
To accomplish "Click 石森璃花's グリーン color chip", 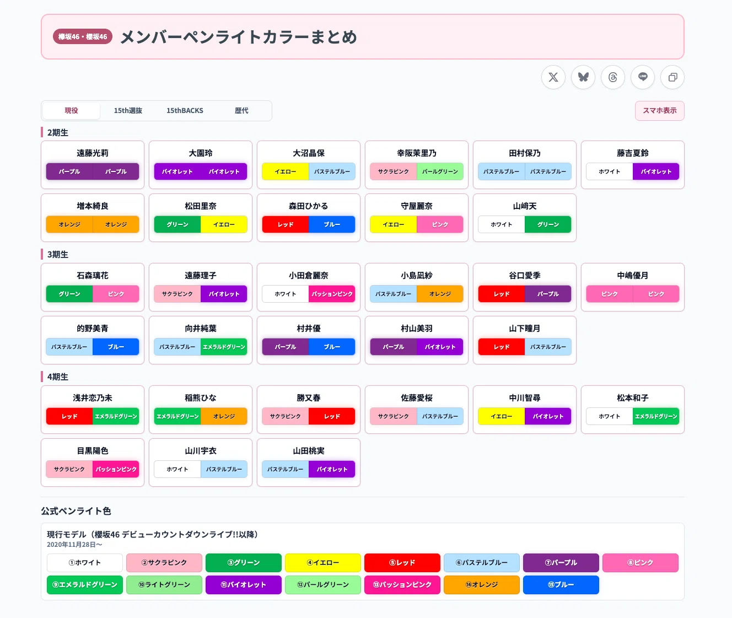I will 69,294.
